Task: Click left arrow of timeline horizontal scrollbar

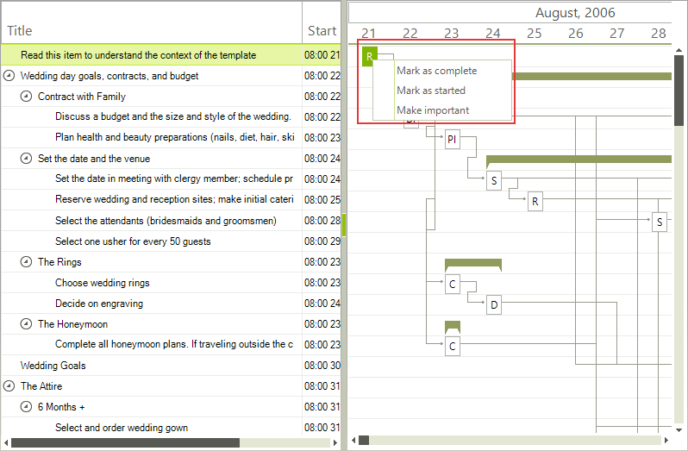Action: pos(353,440)
